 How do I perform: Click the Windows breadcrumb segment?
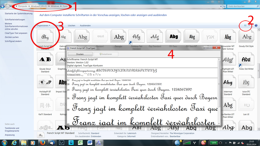click(55, 6)
